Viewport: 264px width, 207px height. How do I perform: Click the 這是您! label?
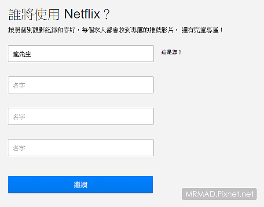(172, 53)
